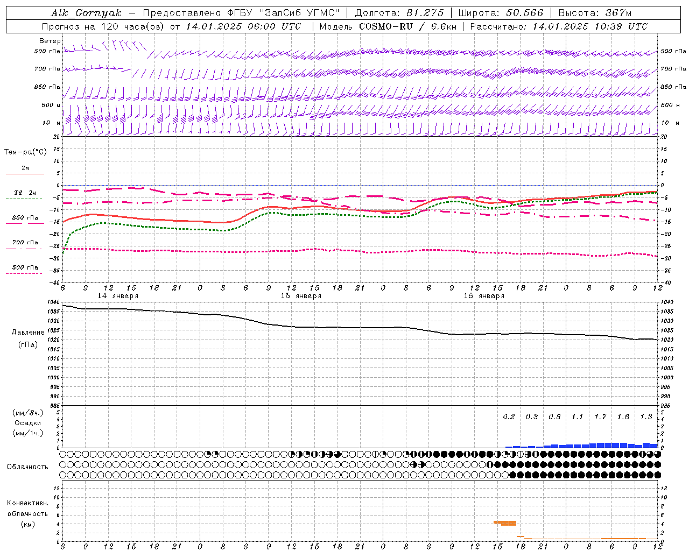The image size is (689, 551).
Task: Click the Alk_Gornyak station title
Action: tap(86, 13)
